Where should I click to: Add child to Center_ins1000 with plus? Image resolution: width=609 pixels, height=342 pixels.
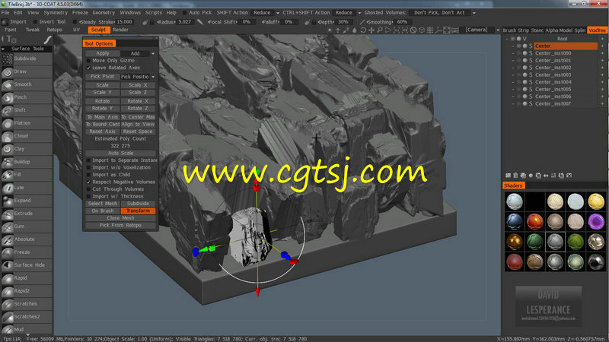point(602,53)
